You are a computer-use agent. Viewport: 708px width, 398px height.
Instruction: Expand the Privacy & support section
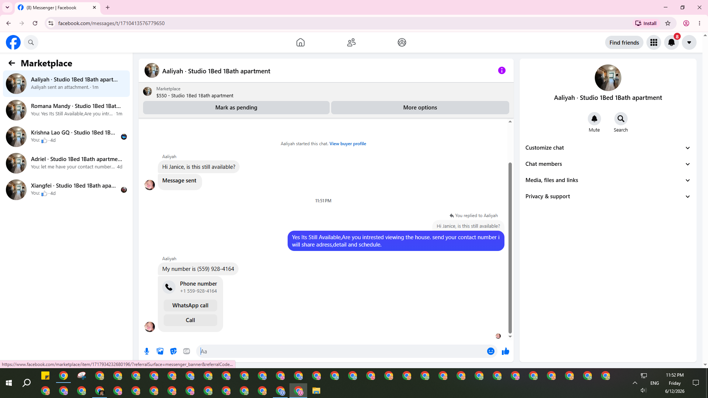pos(608,196)
